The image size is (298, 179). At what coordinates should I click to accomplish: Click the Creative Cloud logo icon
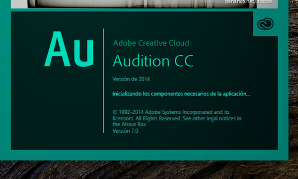[266, 24]
